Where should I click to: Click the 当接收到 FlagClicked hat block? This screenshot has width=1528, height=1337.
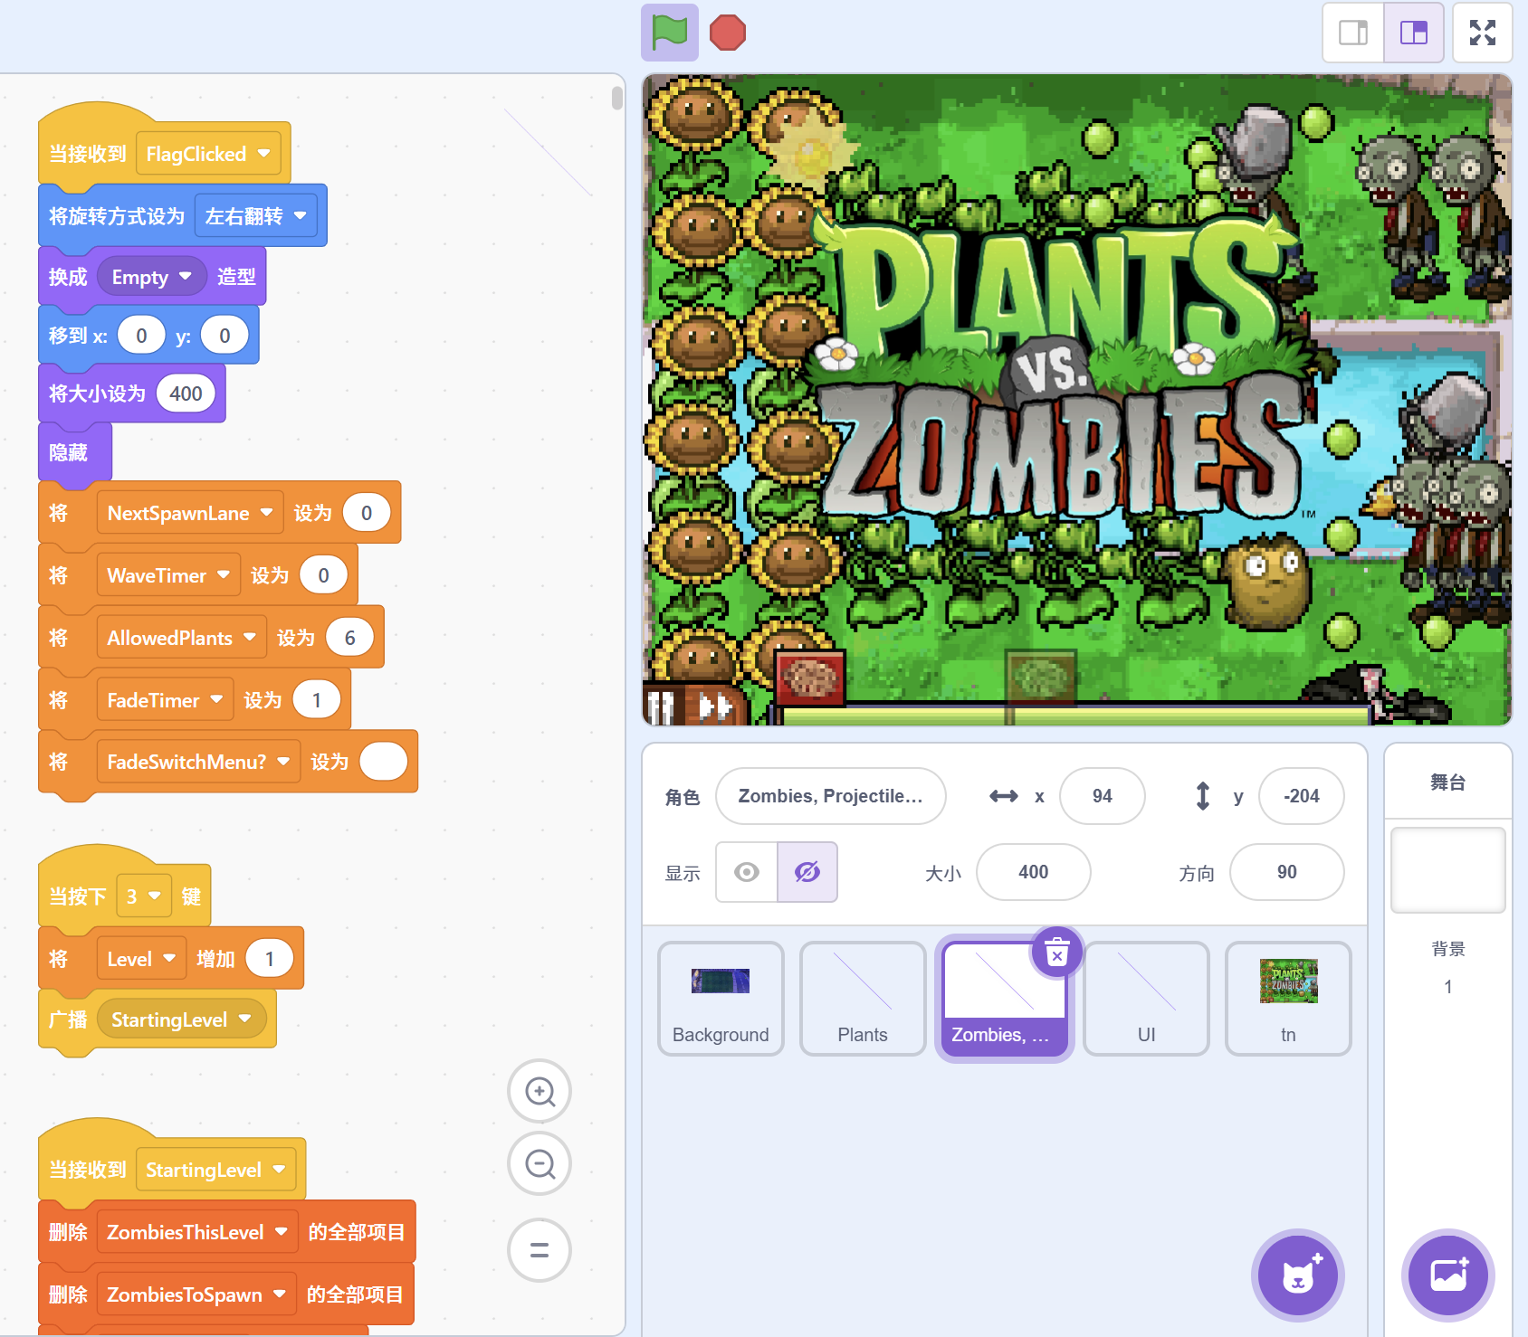pyautogui.click(x=89, y=154)
